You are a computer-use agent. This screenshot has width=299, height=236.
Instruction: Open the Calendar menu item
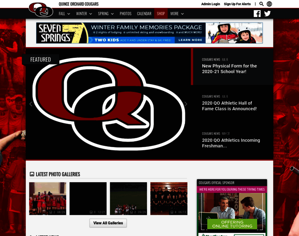(144, 14)
